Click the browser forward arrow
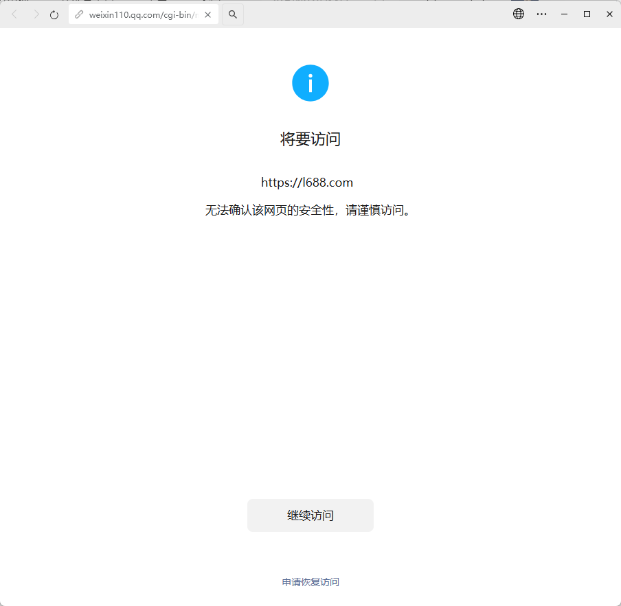This screenshot has height=606, width=621. pos(36,14)
